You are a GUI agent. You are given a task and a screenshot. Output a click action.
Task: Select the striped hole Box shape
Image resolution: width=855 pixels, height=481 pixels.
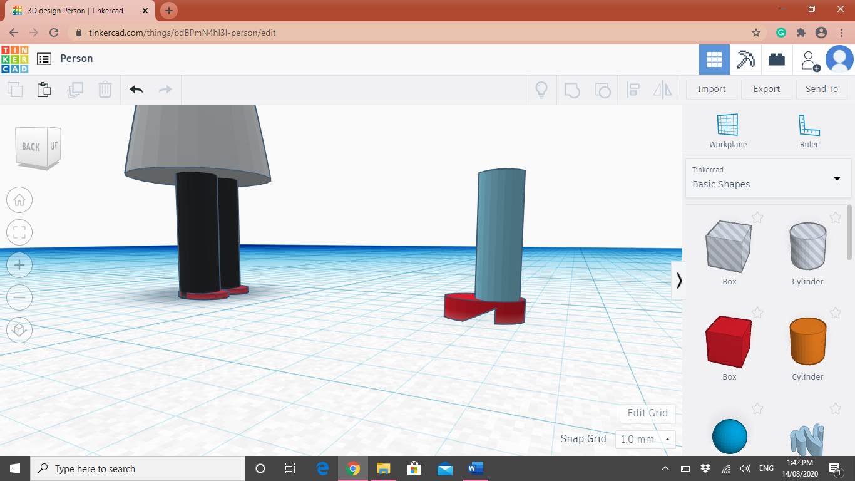coord(729,247)
